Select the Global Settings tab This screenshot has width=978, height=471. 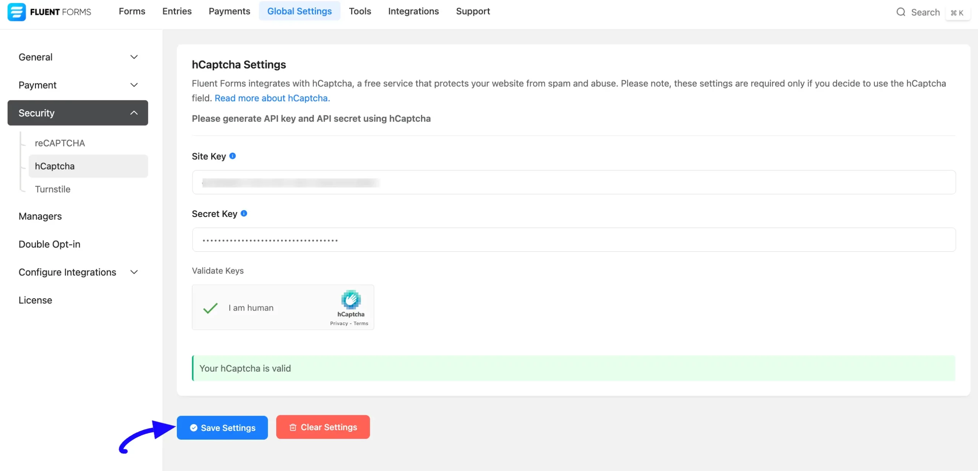click(300, 11)
